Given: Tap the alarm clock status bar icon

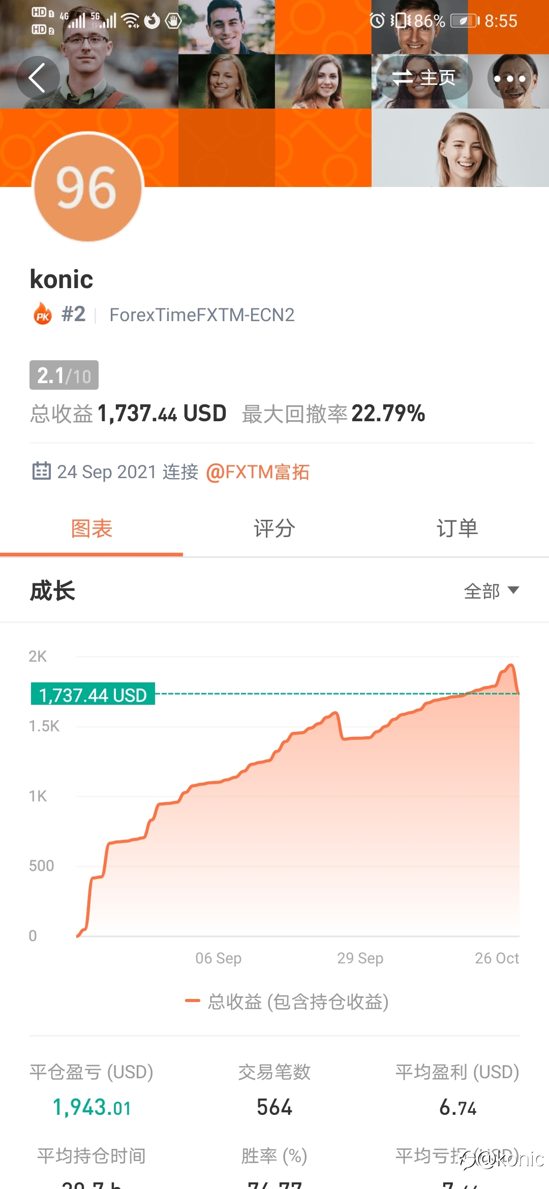Looking at the screenshot, I should (377, 21).
